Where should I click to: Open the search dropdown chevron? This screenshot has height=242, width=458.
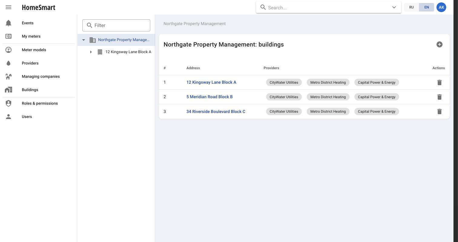(394, 8)
